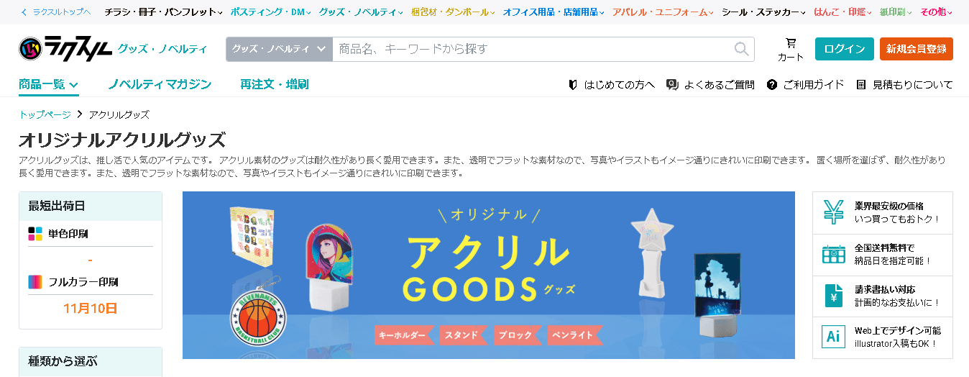Image resolution: width=969 pixels, height=377 pixels.
Task: Click the delivery calendar icon
Action: click(834, 254)
